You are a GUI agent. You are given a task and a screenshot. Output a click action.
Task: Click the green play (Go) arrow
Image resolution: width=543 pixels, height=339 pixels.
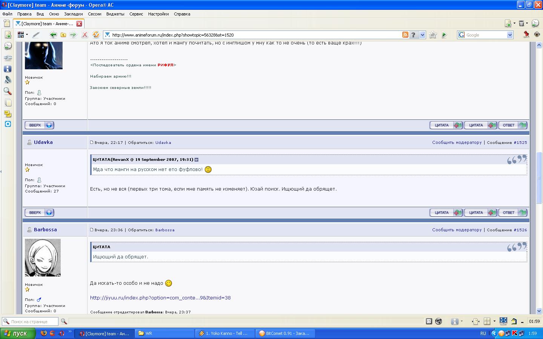pos(444,35)
